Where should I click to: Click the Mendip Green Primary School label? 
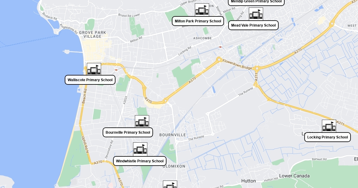coord(256,2)
